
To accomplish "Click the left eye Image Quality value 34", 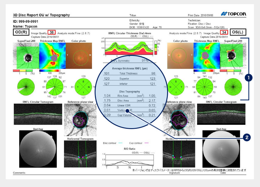I will [223, 32].
